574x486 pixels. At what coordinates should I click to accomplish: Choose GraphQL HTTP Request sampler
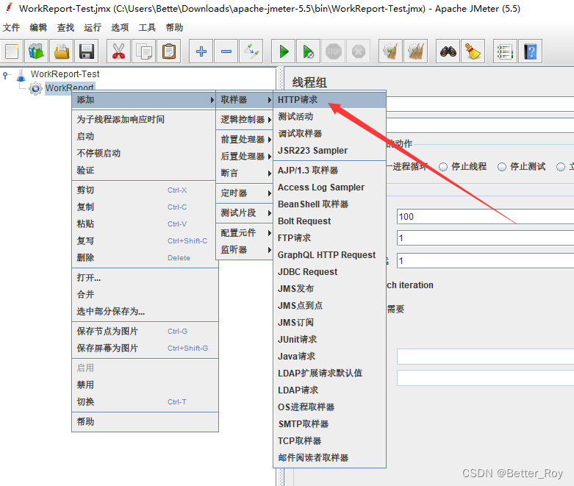(x=329, y=255)
